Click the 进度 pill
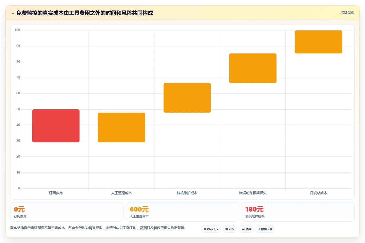 pyautogui.click(x=246, y=229)
